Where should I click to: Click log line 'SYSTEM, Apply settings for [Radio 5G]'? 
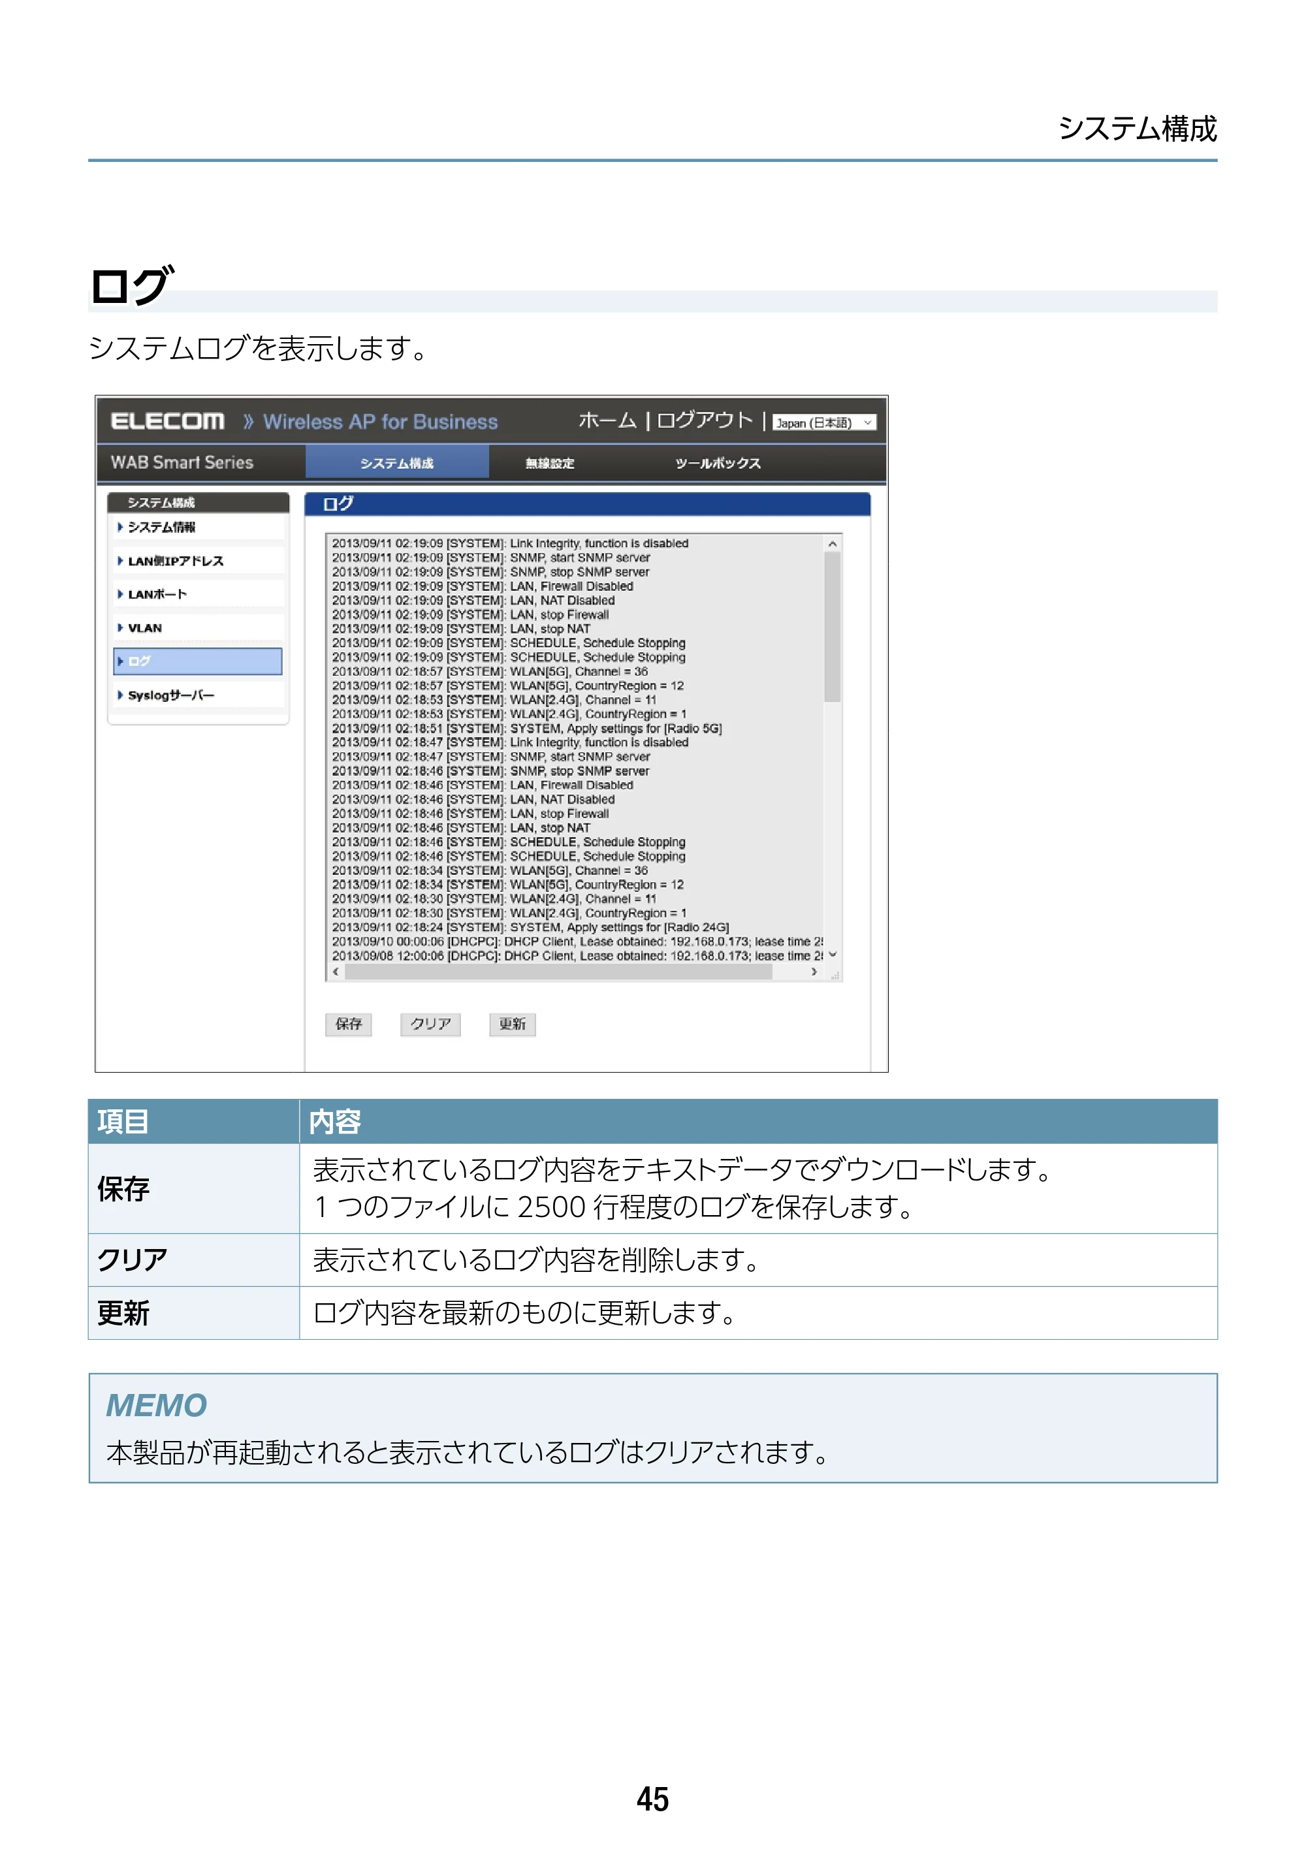[x=526, y=729]
